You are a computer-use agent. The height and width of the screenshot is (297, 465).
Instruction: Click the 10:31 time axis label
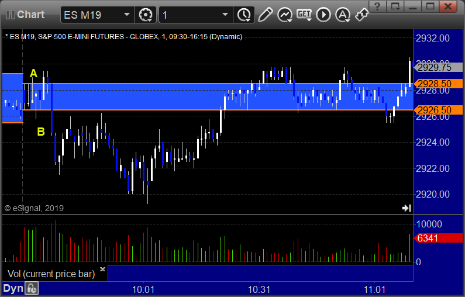click(x=259, y=289)
